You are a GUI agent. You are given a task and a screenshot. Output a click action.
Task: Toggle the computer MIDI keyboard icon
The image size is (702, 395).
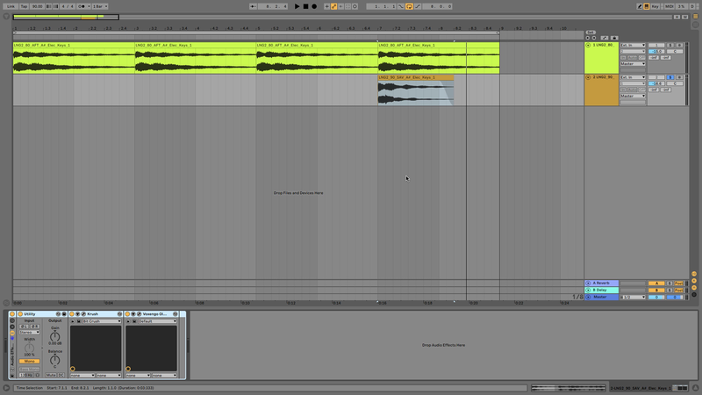pyautogui.click(x=647, y=6)
